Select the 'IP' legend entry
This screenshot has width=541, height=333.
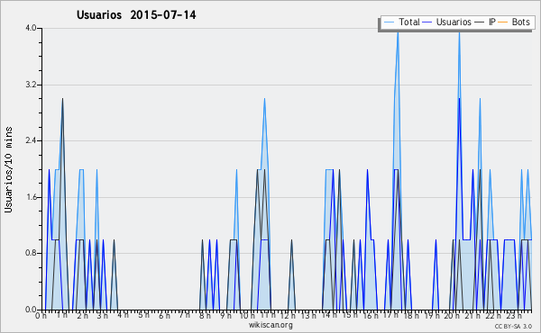[x=492, y=22]
